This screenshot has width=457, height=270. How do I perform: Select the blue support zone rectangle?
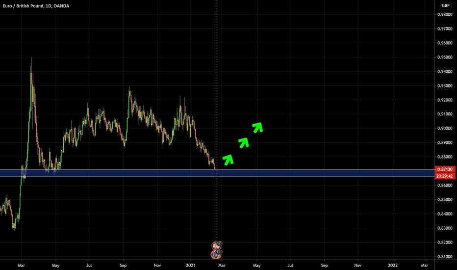click(x=217, y=173)
